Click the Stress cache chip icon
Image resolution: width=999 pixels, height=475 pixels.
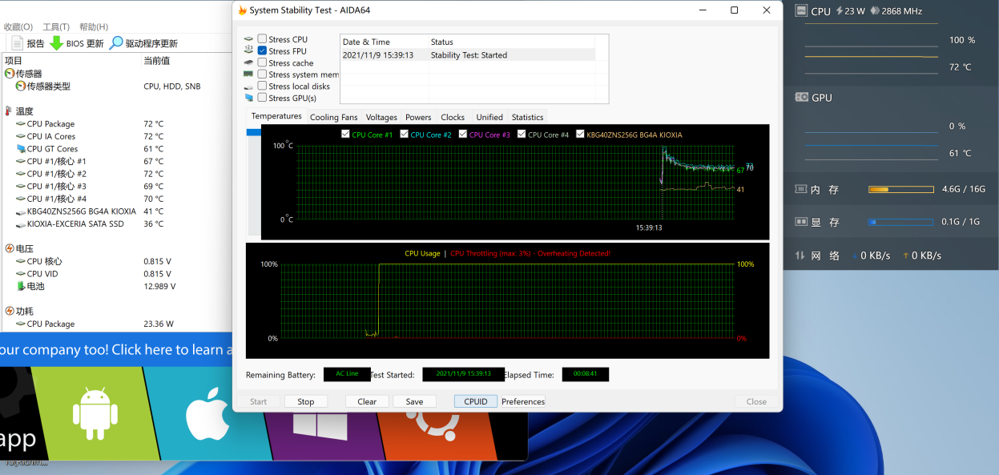(x=249, y=62)
